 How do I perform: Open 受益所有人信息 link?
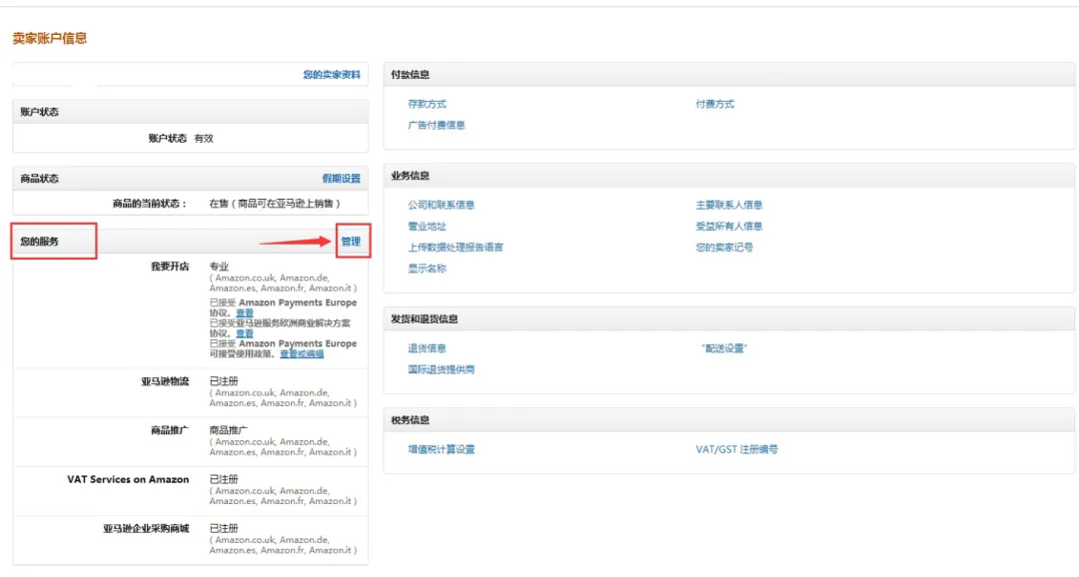click(x=728, y=226)
